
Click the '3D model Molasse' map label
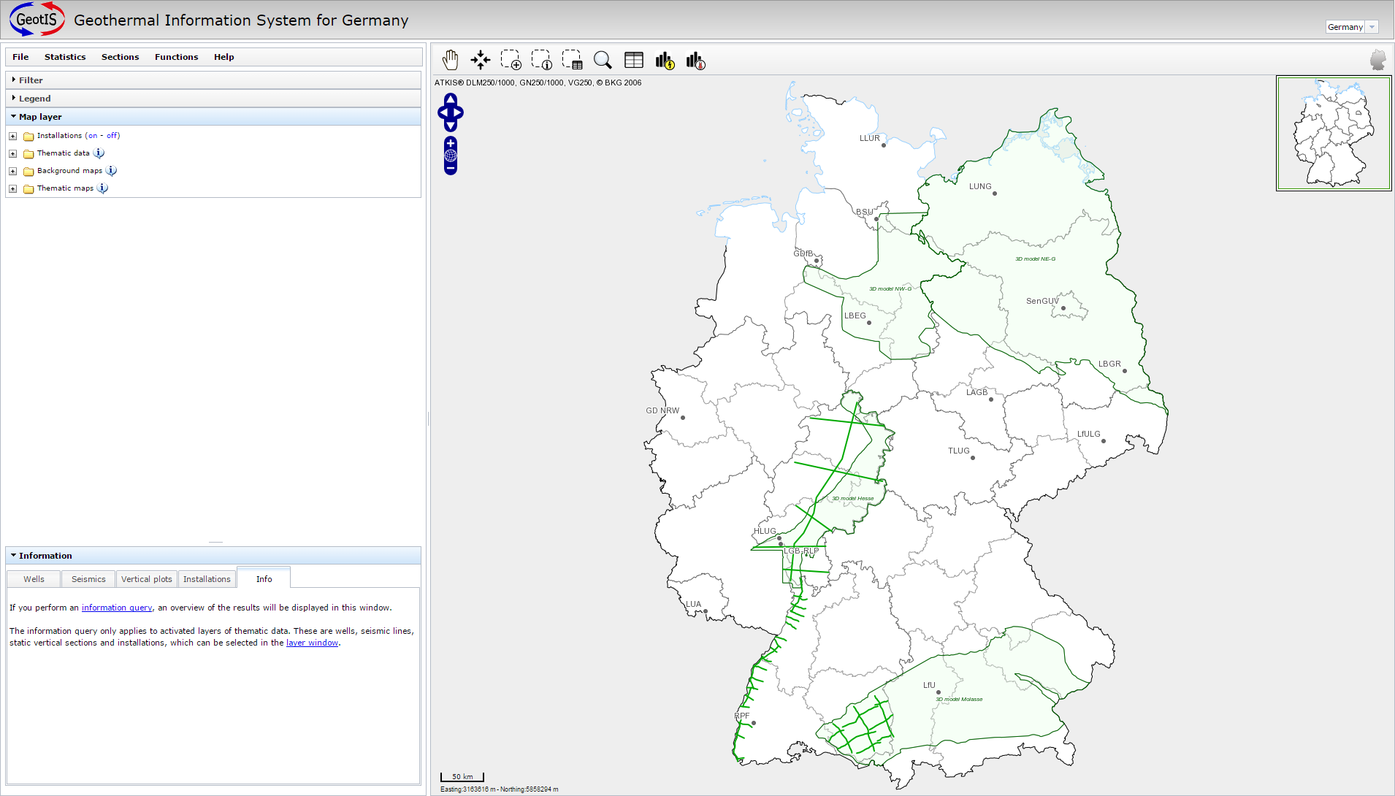tap(959, 700)
